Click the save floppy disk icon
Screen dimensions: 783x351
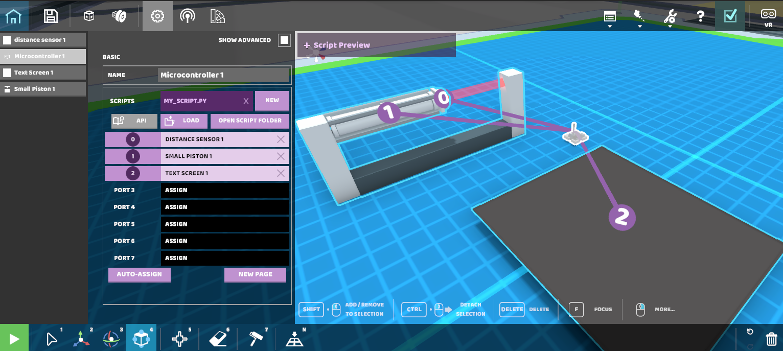[x=51, y=16]
